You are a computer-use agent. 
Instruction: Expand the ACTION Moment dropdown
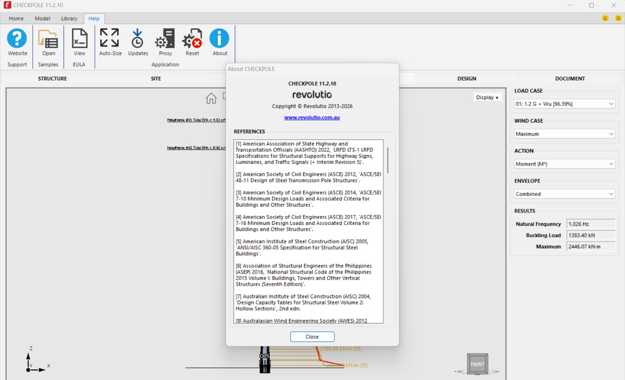(564, 164)
